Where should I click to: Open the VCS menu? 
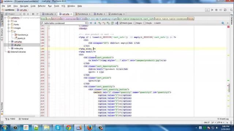[63, 6]
